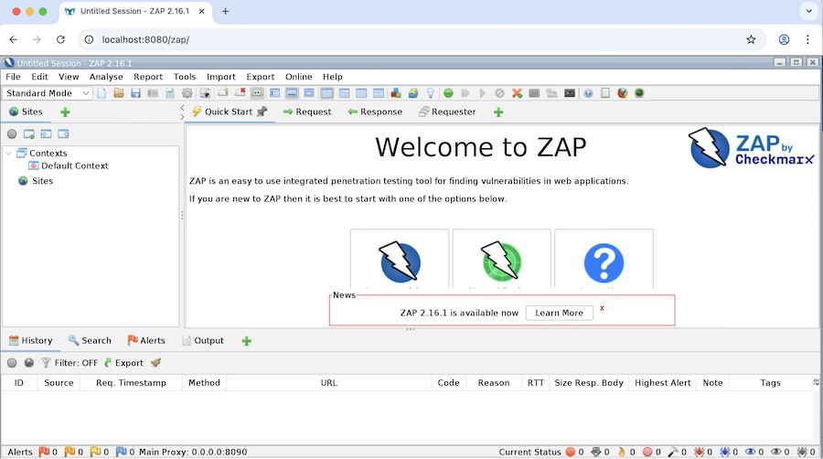Open Options via the gear icon
Image resolution: width=823 pixels, height=459 pixels.
point(187,93)
